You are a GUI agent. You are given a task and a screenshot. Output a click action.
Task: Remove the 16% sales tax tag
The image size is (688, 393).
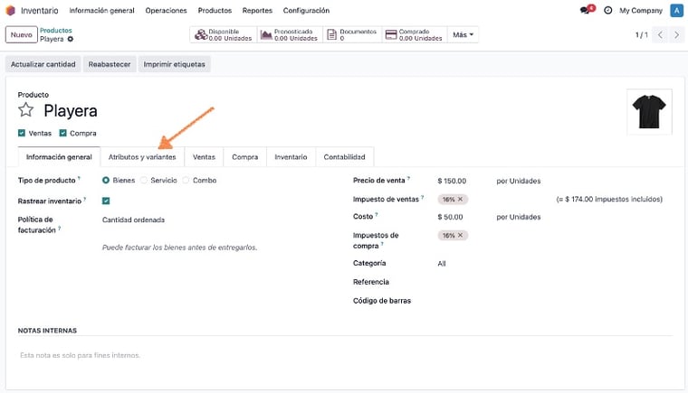click(x=460, y=200)
